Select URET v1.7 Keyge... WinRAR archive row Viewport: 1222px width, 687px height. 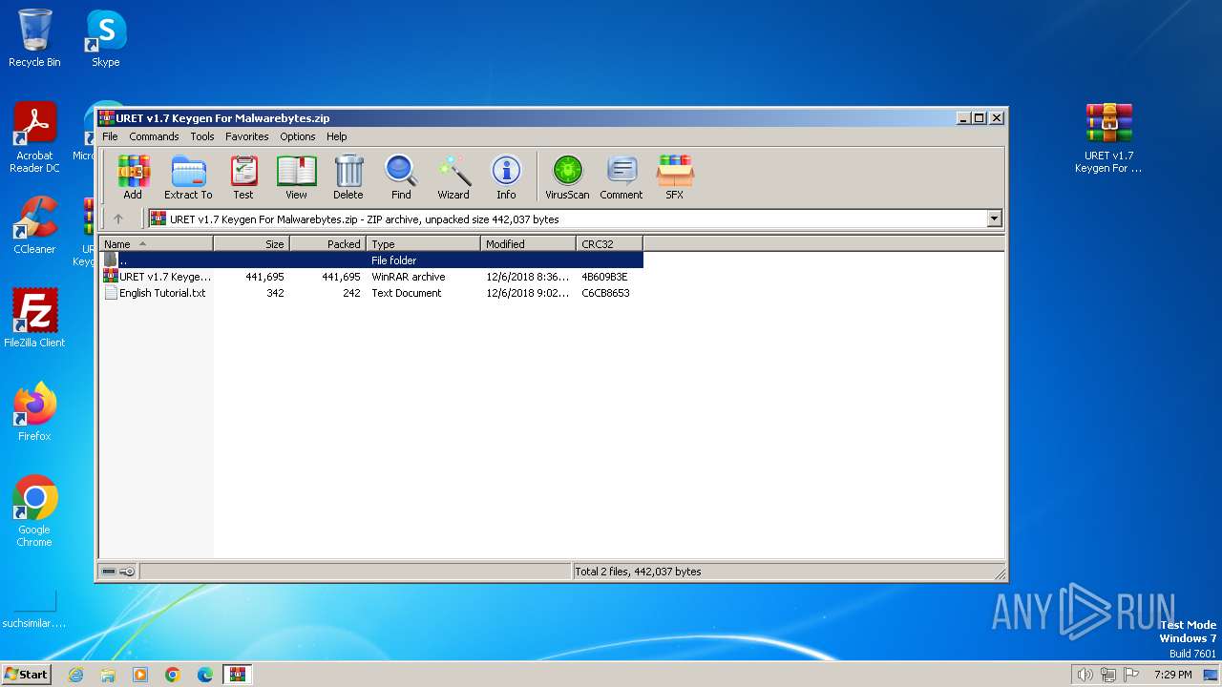click(371, 277)
